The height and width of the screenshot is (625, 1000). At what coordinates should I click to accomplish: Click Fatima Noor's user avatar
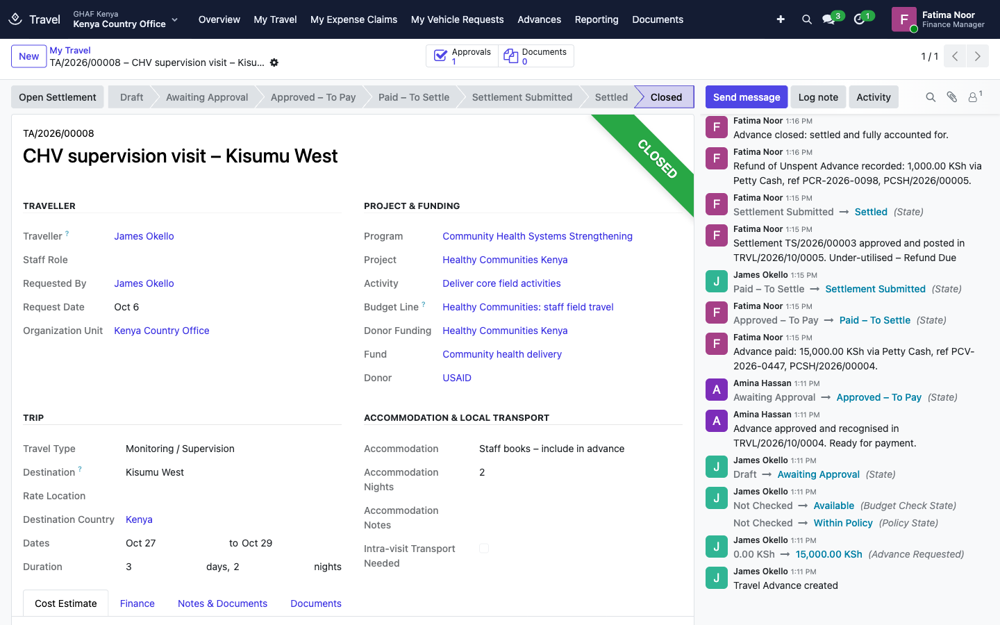tap(904, 19)
